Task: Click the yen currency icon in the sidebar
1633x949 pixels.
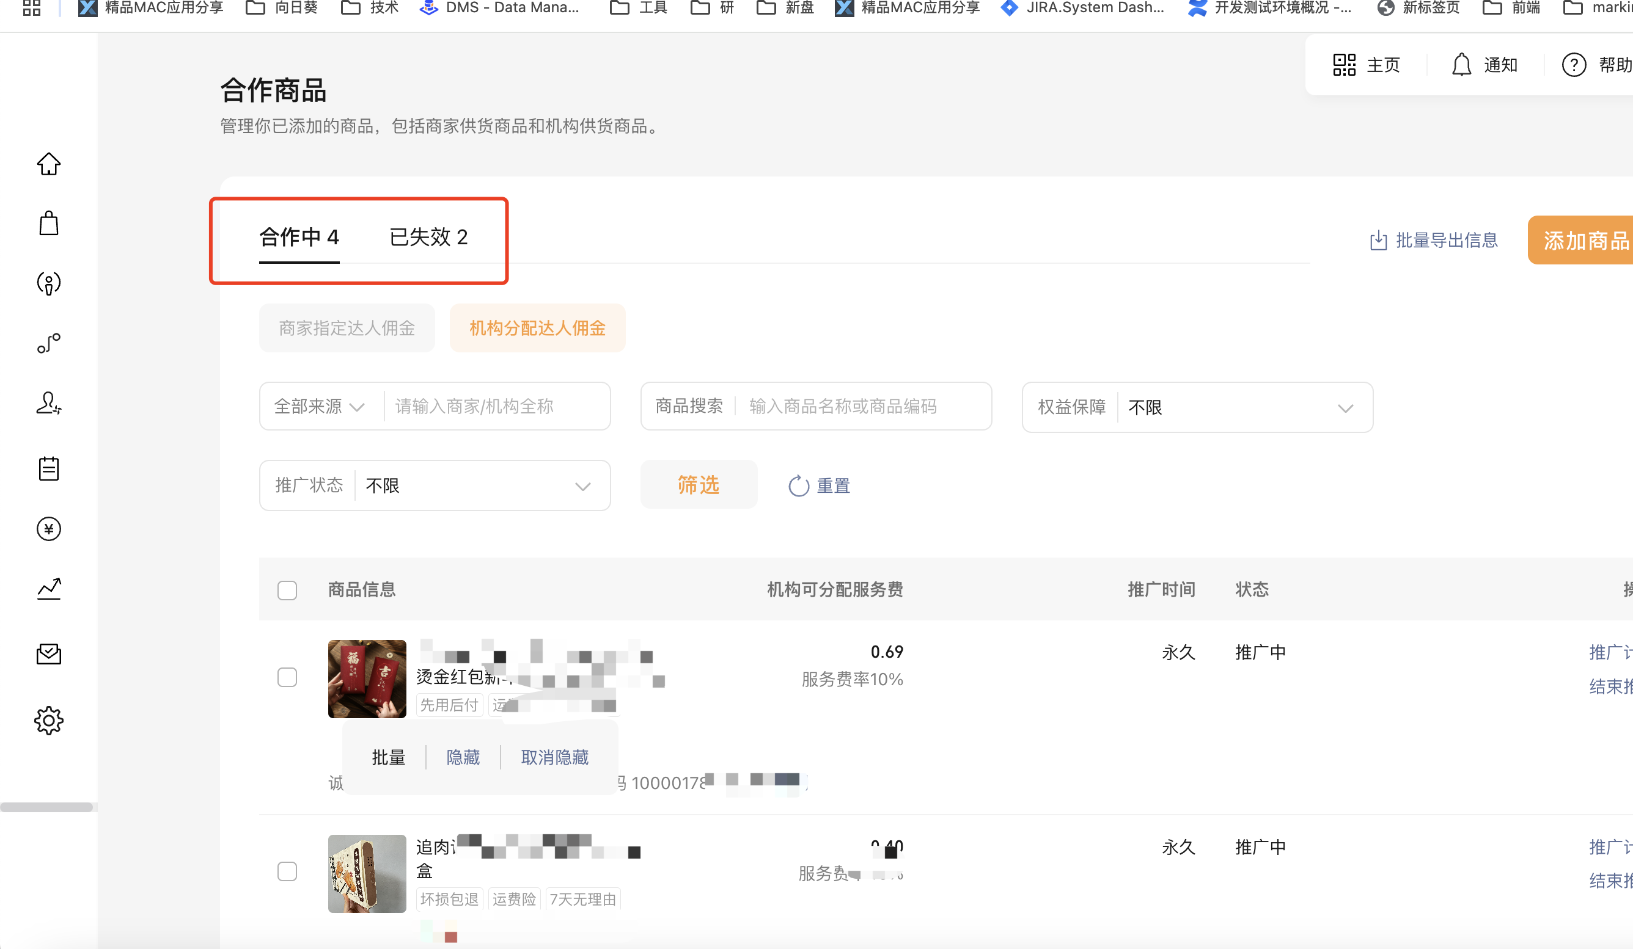Action: click(x=49, y=529)
